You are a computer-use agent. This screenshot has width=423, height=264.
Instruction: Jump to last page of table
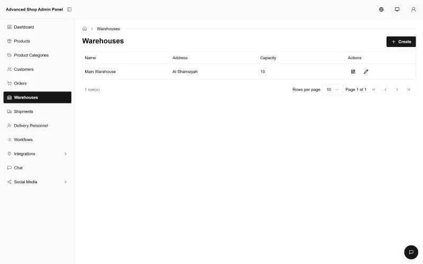(x=409, y=89)
